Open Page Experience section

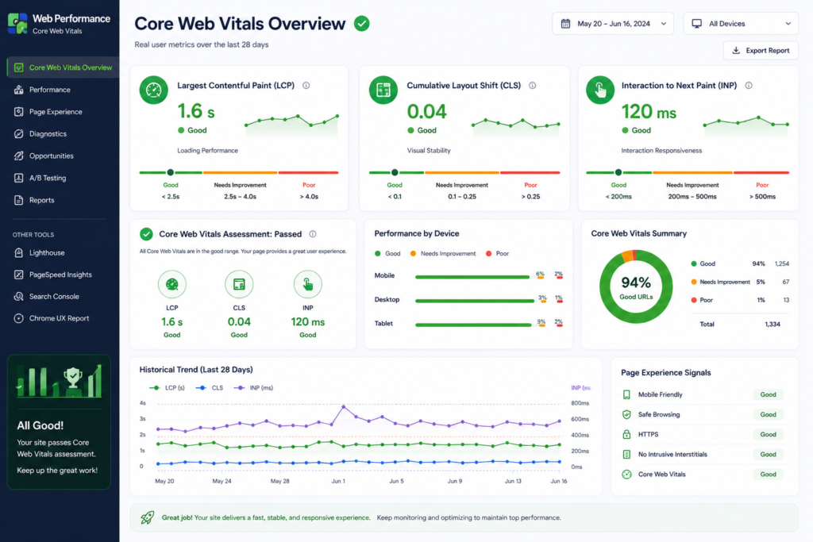pyautogui.click(x=56, y=112)
